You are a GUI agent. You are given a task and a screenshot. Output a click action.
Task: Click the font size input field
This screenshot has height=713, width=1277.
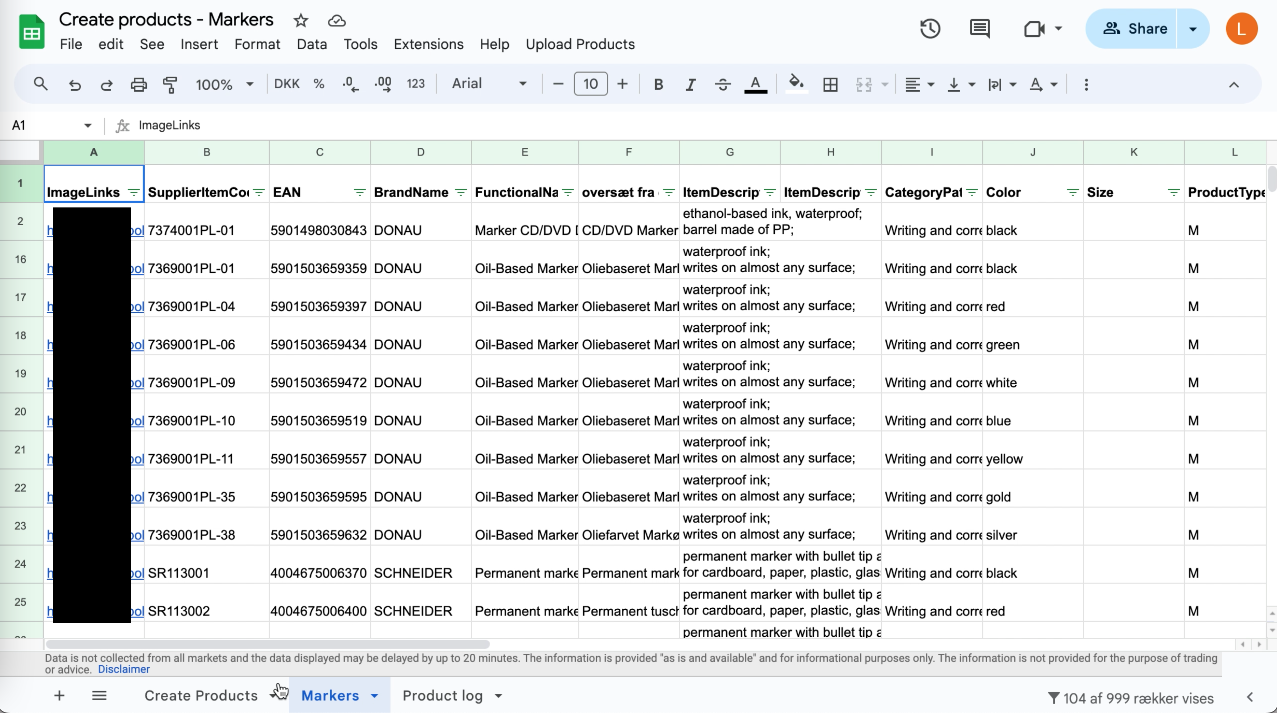click(x=590, y=84)
